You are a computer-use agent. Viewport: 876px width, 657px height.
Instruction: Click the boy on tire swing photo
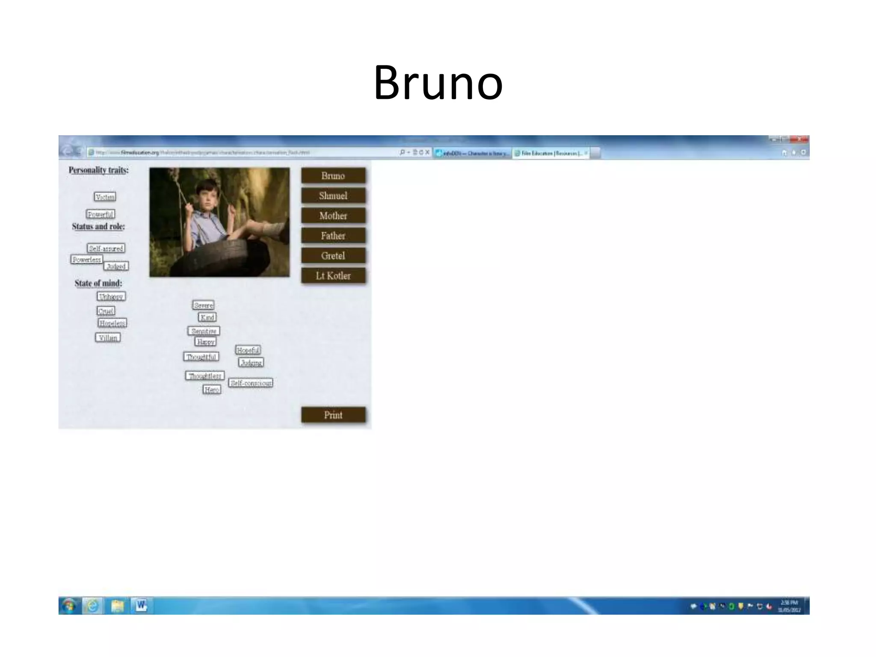pyautogui.click(x=219, y=222)
